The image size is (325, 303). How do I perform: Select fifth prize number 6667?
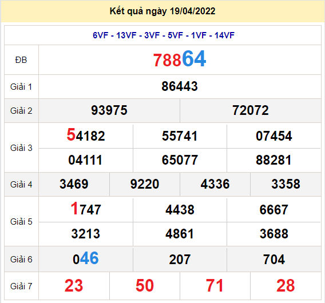click(274, 210)
